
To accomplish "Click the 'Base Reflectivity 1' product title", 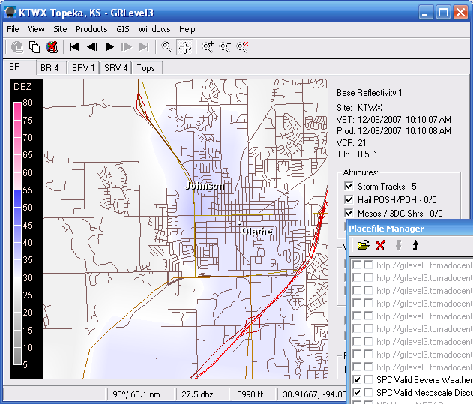I will click(x=369, y=93).
